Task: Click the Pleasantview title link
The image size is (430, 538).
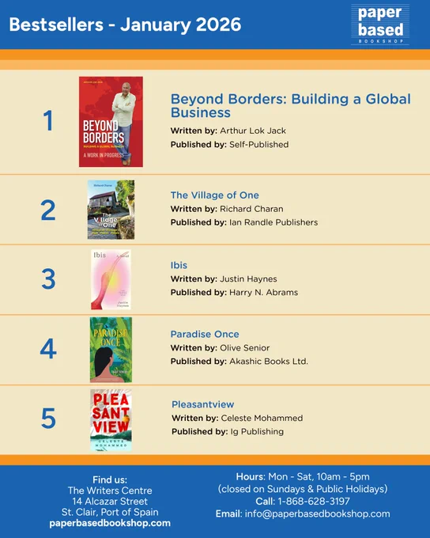Action: (202, 404)
